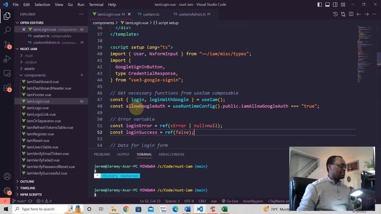Open the Explorer view in activity bar
Viewport: 381px width, 214px height.
pos(7,16)
